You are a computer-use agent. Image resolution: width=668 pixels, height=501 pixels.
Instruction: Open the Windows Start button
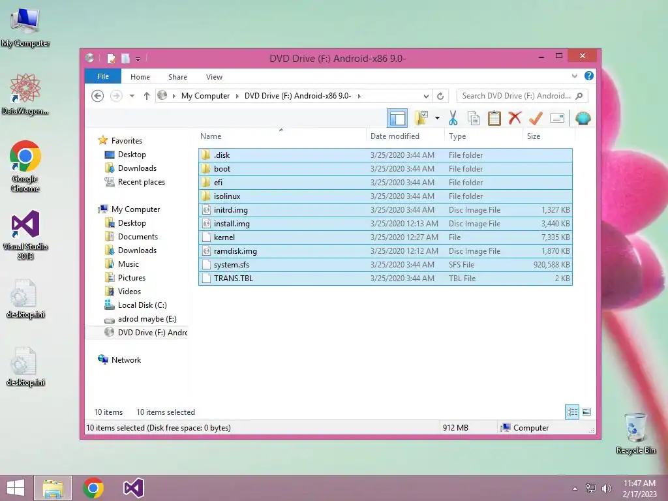[x=16, y=488]
